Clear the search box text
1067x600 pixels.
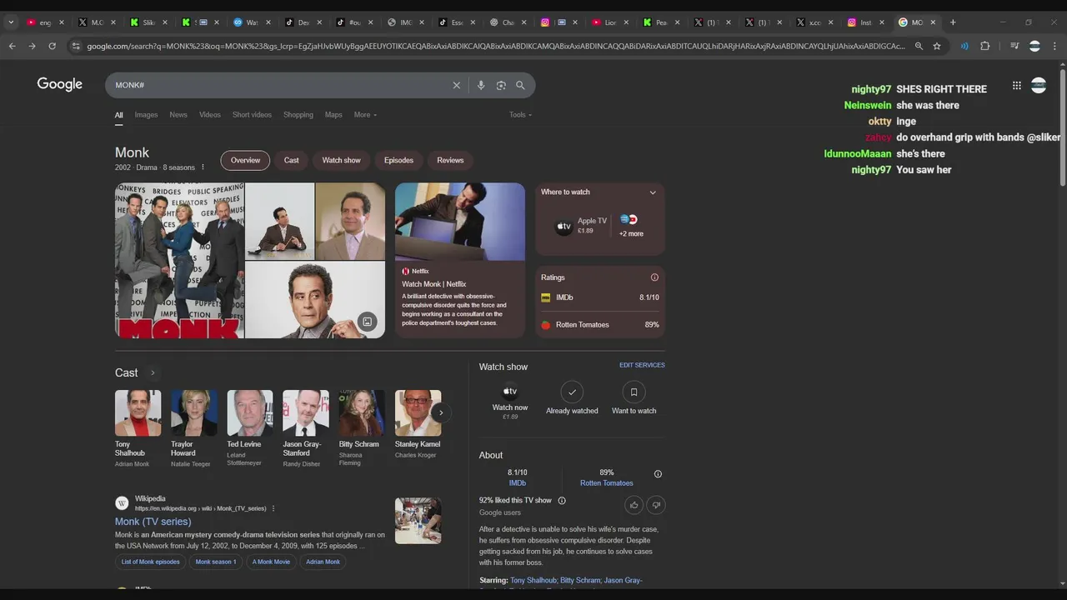tap(456, 85)
